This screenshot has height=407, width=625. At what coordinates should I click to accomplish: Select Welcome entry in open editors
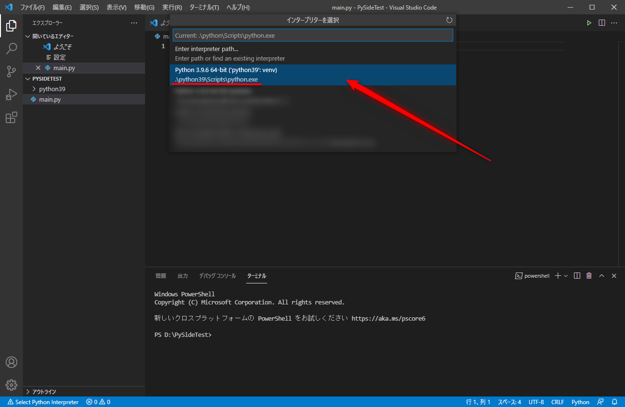click(x=84, y=47)
